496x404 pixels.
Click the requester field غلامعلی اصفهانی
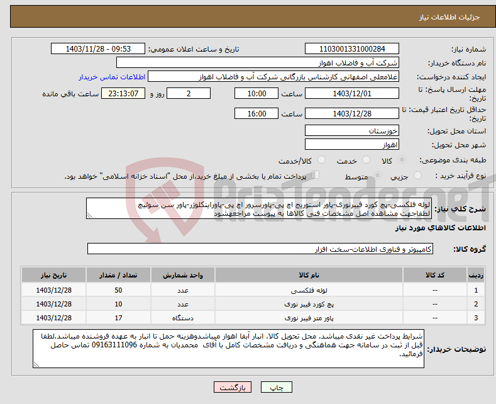click(x=273, y=77)
